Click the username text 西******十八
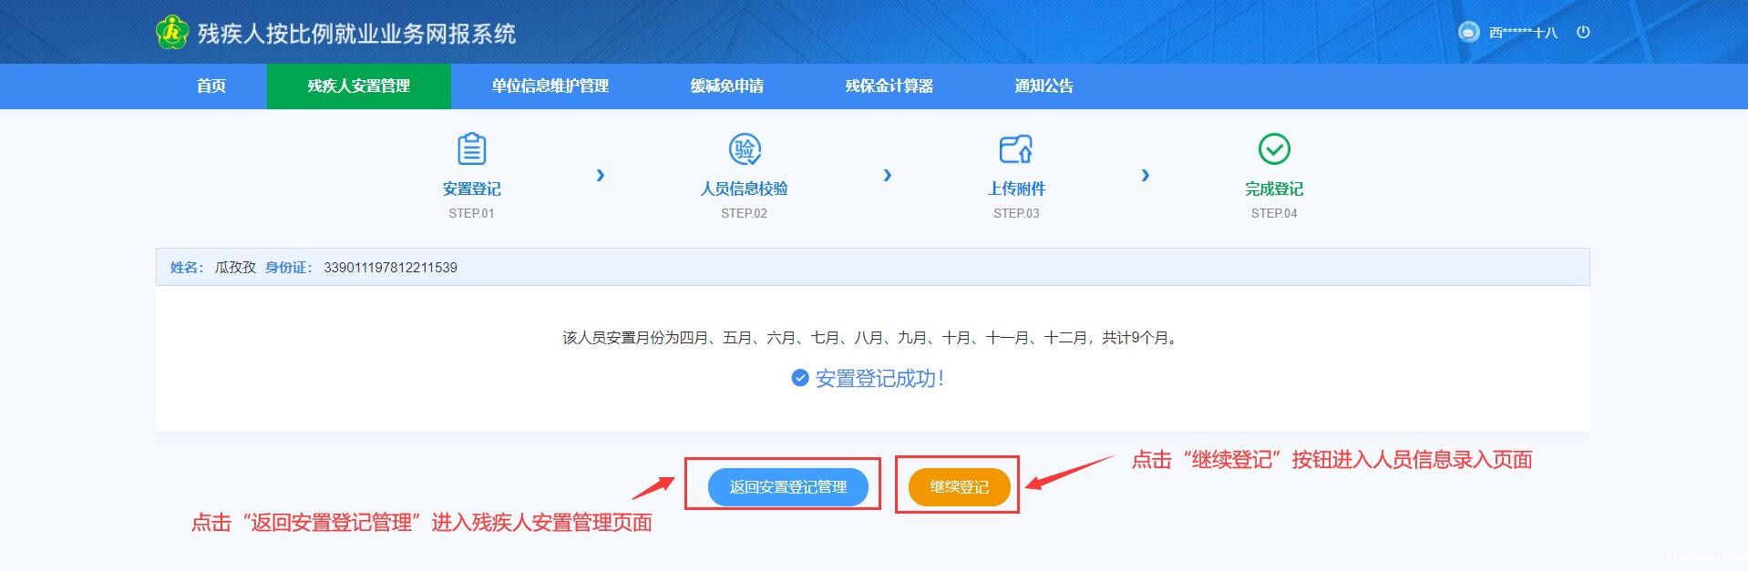1748x571 pixels. coord(1524,33)
